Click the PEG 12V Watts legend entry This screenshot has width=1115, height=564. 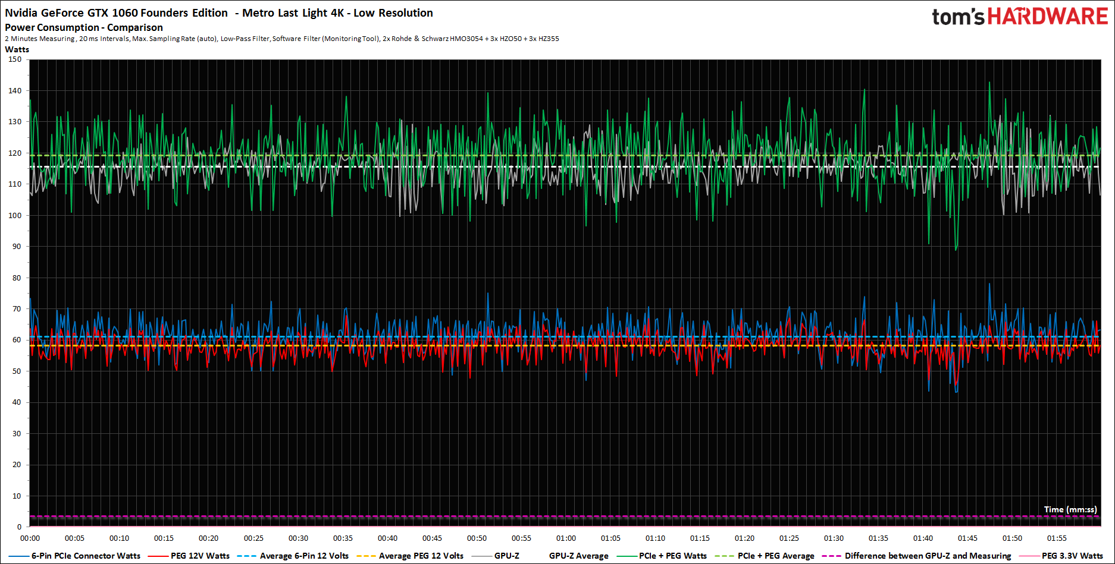(189, 556)
